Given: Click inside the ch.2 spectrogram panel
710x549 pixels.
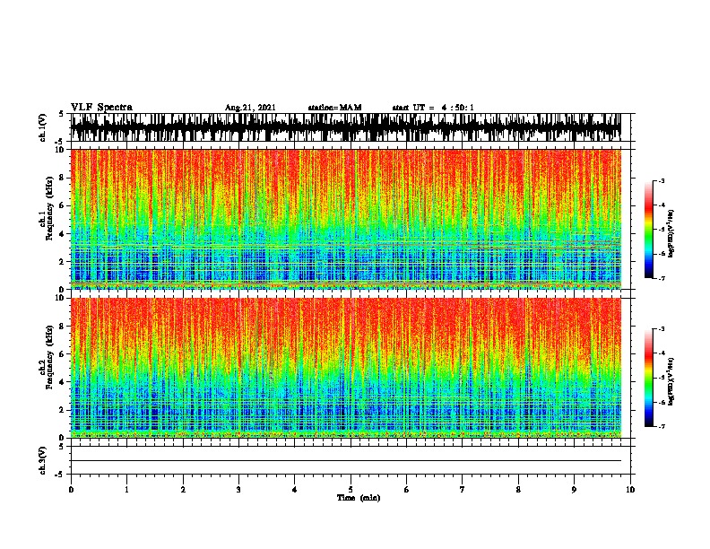Looking at the screenshot, I should [346, 368].
